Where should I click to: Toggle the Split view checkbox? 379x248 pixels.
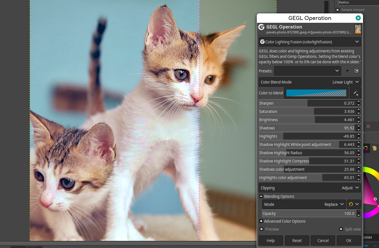coord(341,229)
